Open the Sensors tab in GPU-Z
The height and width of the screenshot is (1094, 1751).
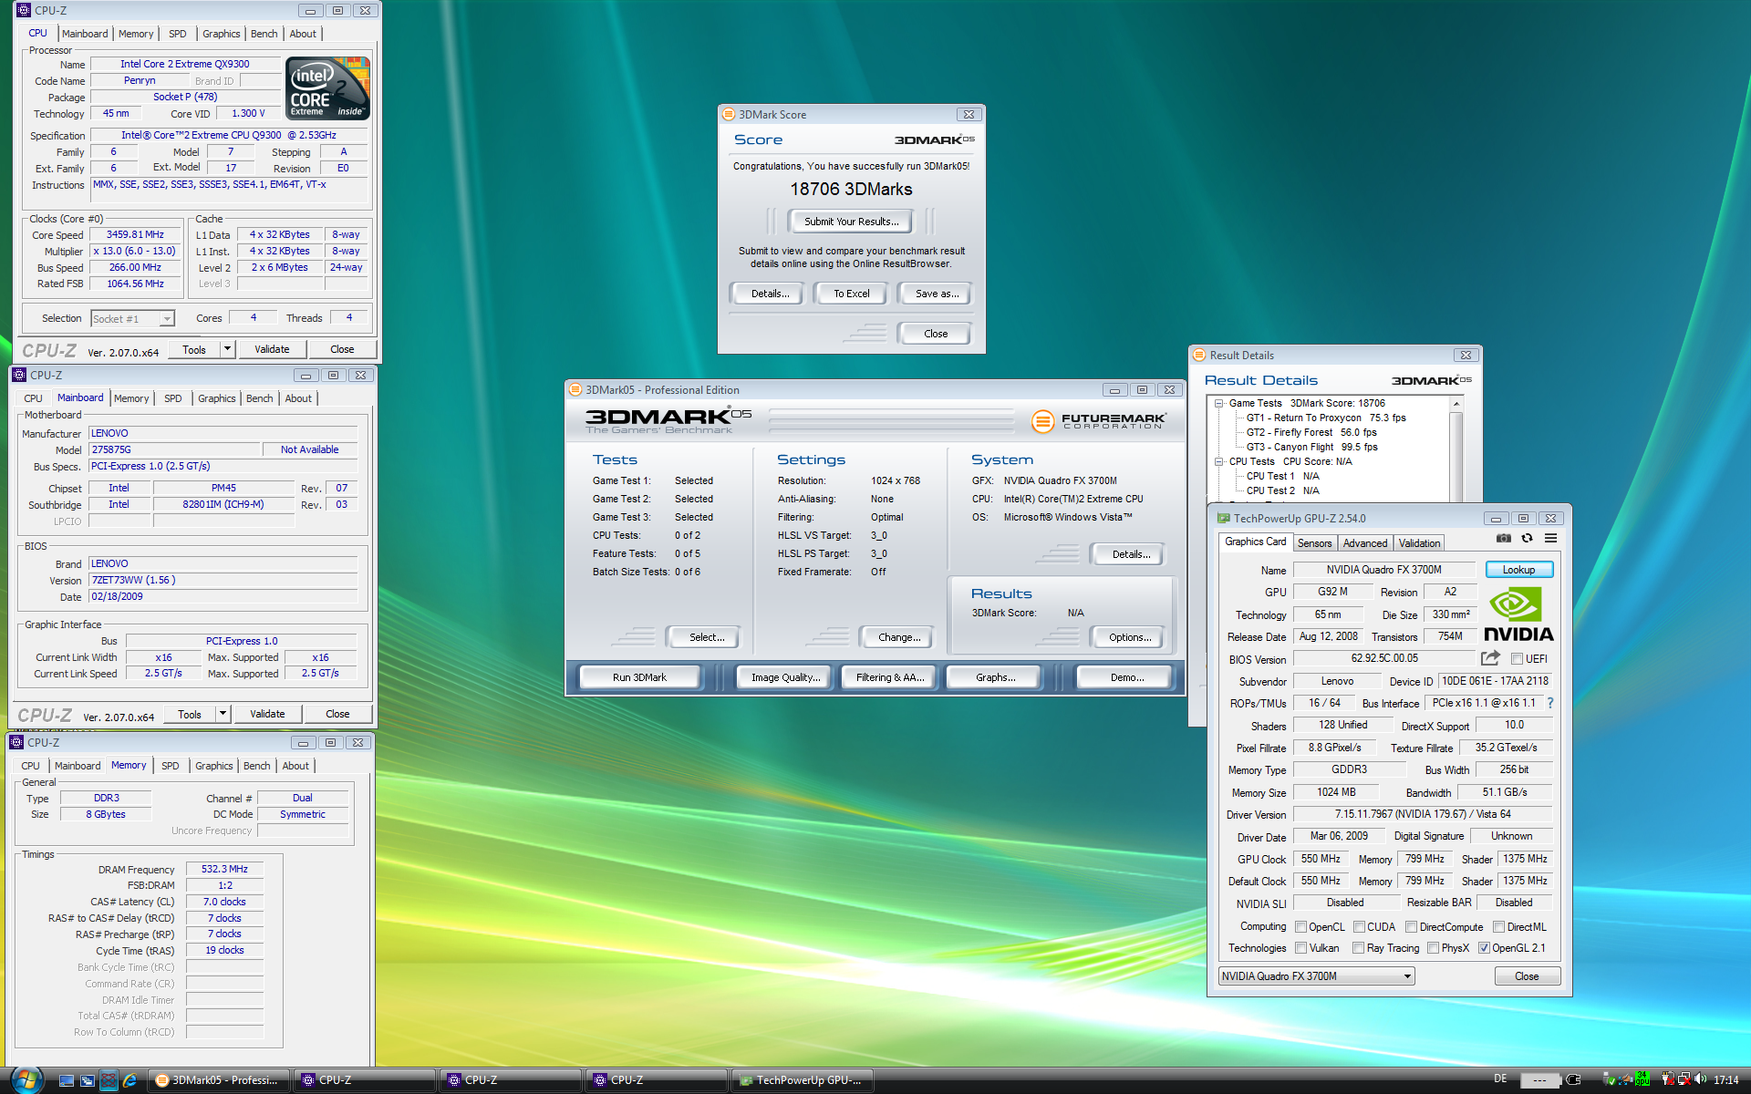[1314, 543]
